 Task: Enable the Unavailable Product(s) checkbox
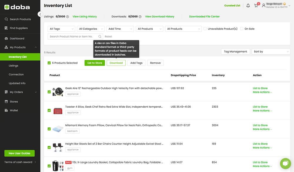pyautogui.click(x=205, y=29)
